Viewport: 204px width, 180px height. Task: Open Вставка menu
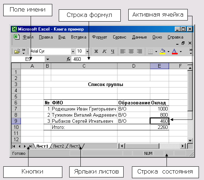click(x=79, y=37)
